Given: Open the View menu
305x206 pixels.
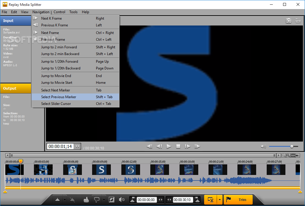Looking at the screenshot, I should click(25, 12).
